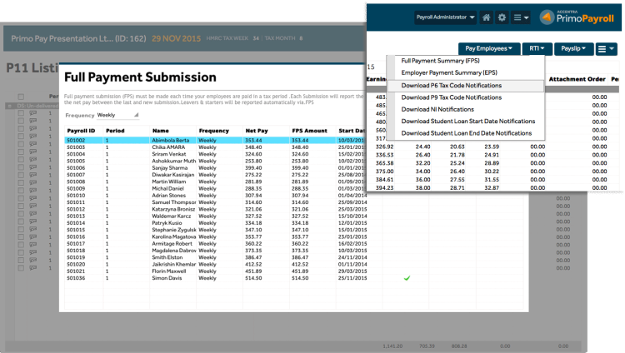The width and height of the screenshot is (625, 353).
Task: Open the Frequency Weekly combo box
Action: pos(117,115)
